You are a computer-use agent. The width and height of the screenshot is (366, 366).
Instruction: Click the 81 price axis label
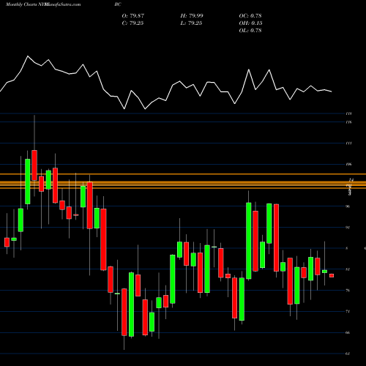pyautogui.click(x=348, y=269)
